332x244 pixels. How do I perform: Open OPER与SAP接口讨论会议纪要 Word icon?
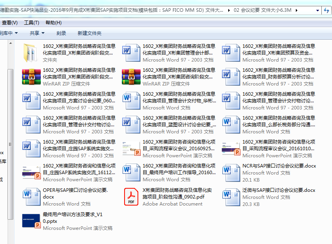[x=31, y=197]
